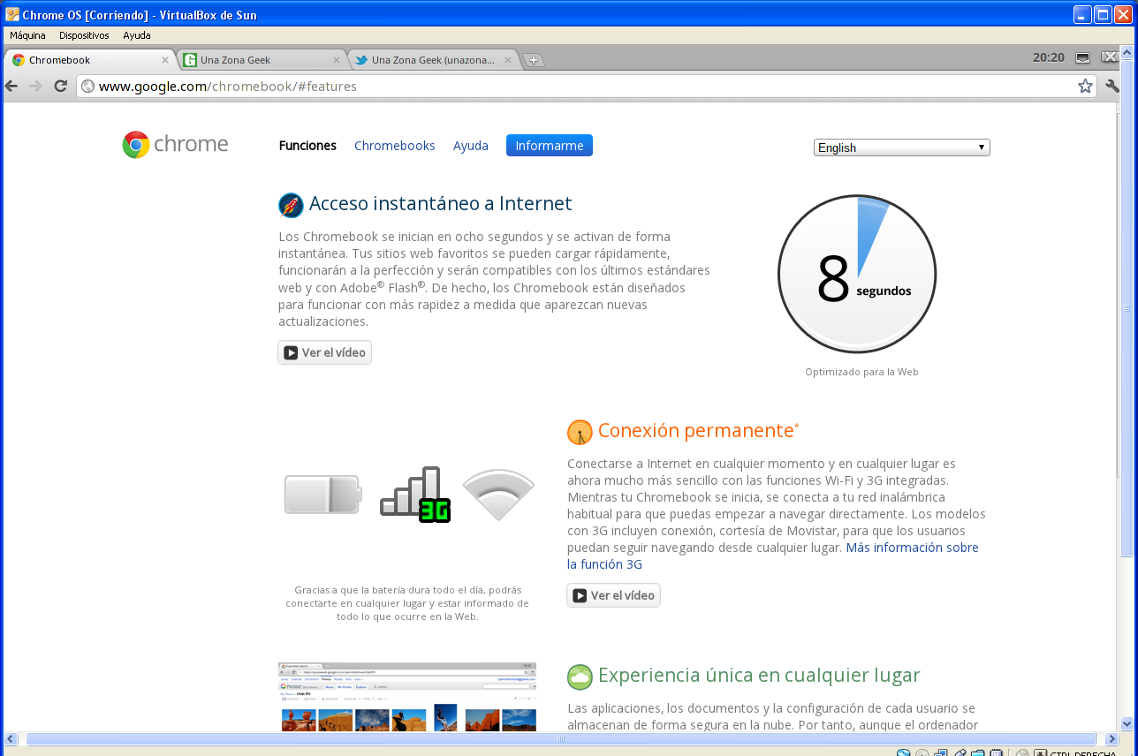Click the 3G signal bars icon

415,494
